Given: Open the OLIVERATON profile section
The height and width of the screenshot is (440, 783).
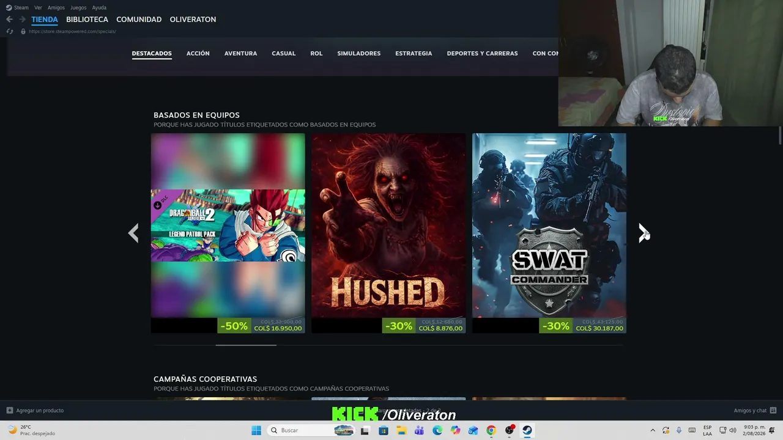Looking at the screenshot, I should [x=193, y=20].
